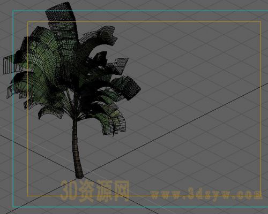Open the www.3dzyw.com watermark link
The width and height of the screenshot is (268, 214).
point(206,194)
